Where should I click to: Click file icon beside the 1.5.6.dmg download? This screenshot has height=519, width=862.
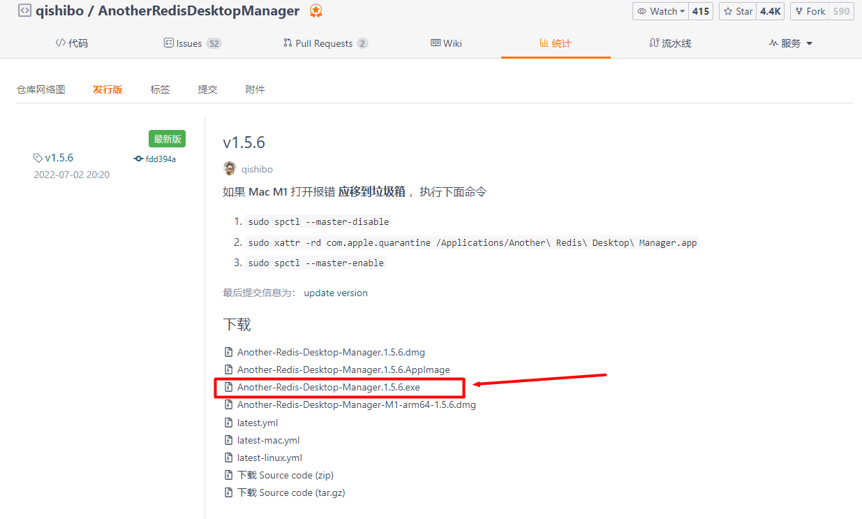(228, 352)
